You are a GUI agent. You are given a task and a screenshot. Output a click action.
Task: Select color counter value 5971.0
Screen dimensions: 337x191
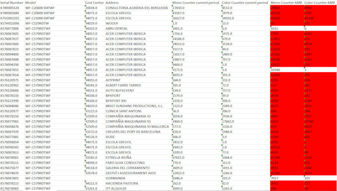point(227,34)
